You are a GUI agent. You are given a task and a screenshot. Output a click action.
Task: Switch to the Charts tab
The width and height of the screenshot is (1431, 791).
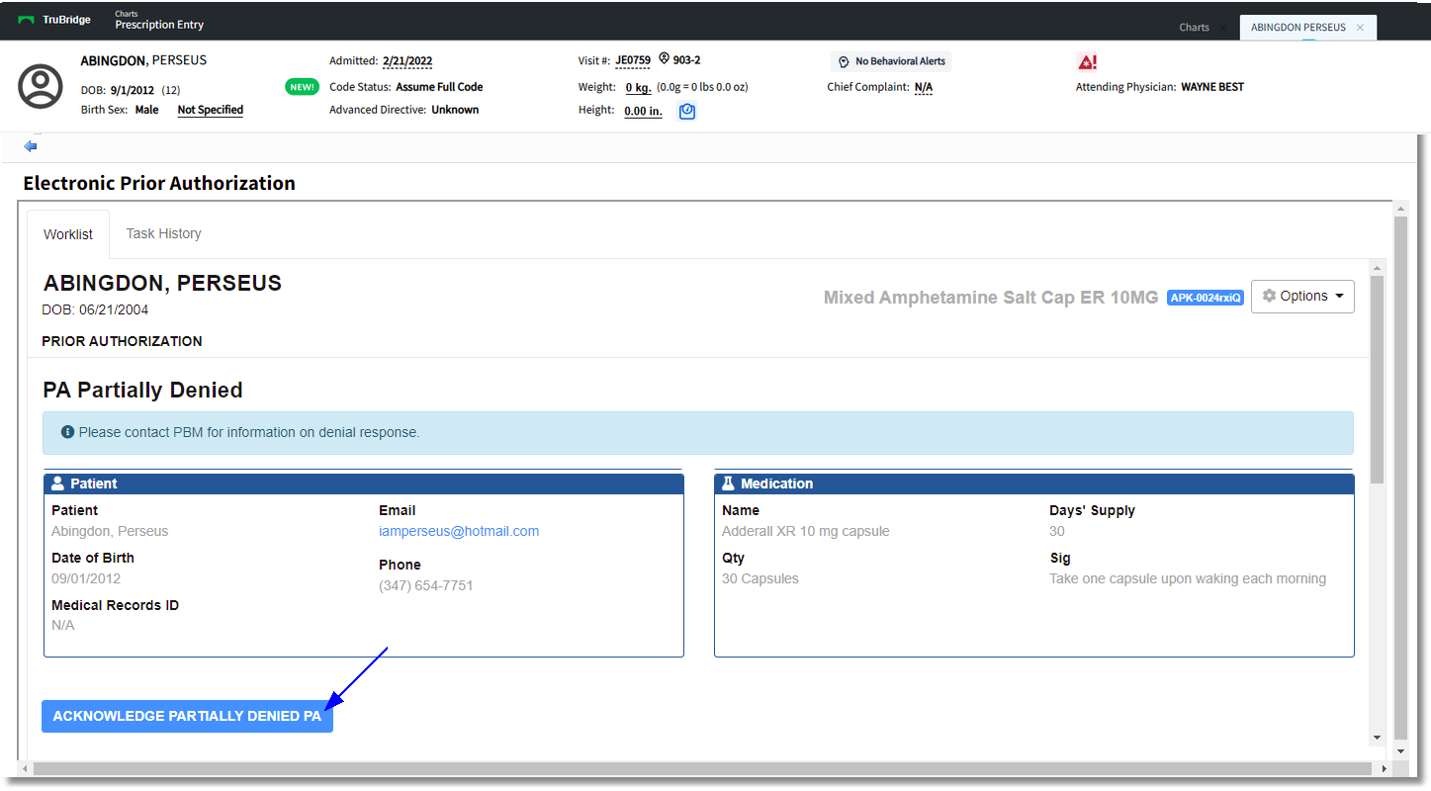(1194, 28)
